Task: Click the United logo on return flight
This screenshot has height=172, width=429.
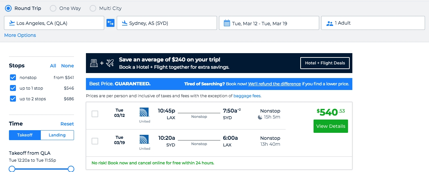Action: pos(144,139)
